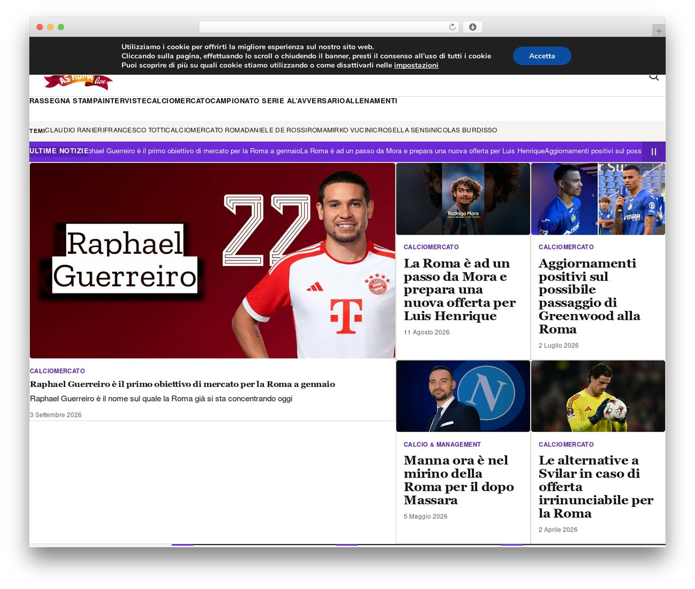Reload the page from the address bar
The image size is (695, 589).
tap(452, 27)
